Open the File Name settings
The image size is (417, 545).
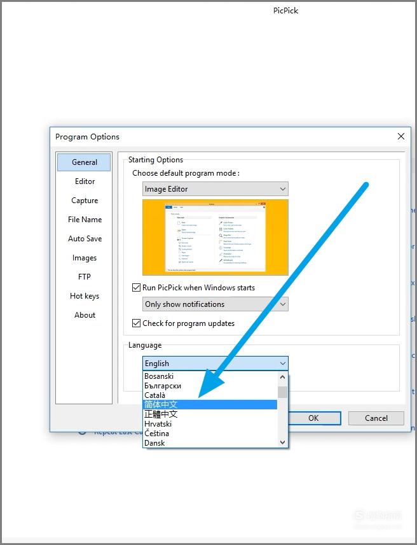coord(85,220)
